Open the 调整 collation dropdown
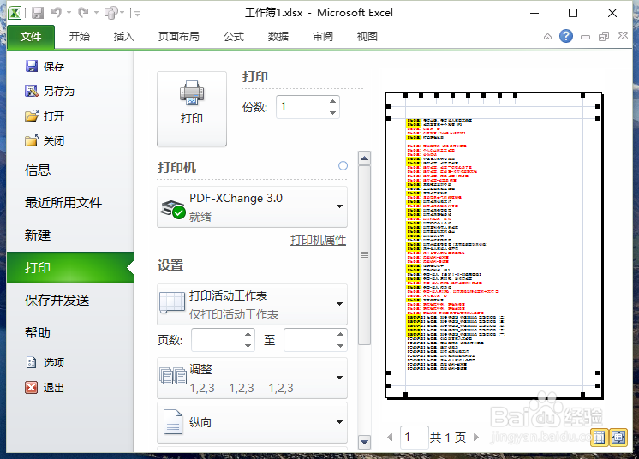Image resolution: width=639 pixels, height=459 pixels. 252,378
